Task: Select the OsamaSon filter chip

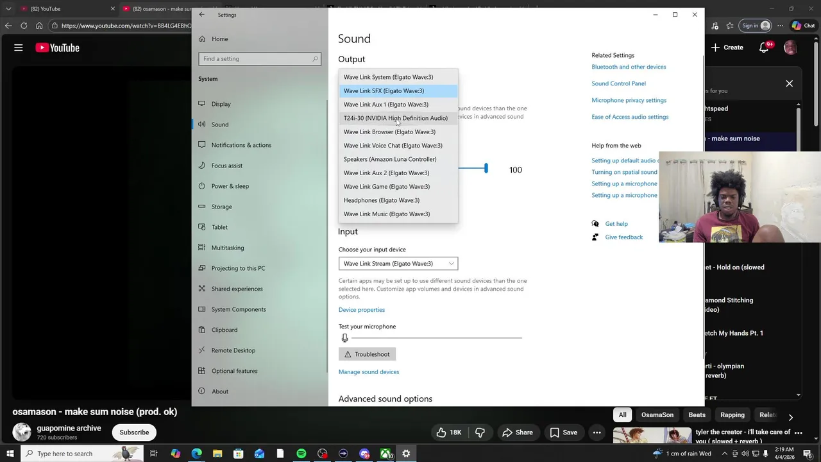Action: pos(657,415)
